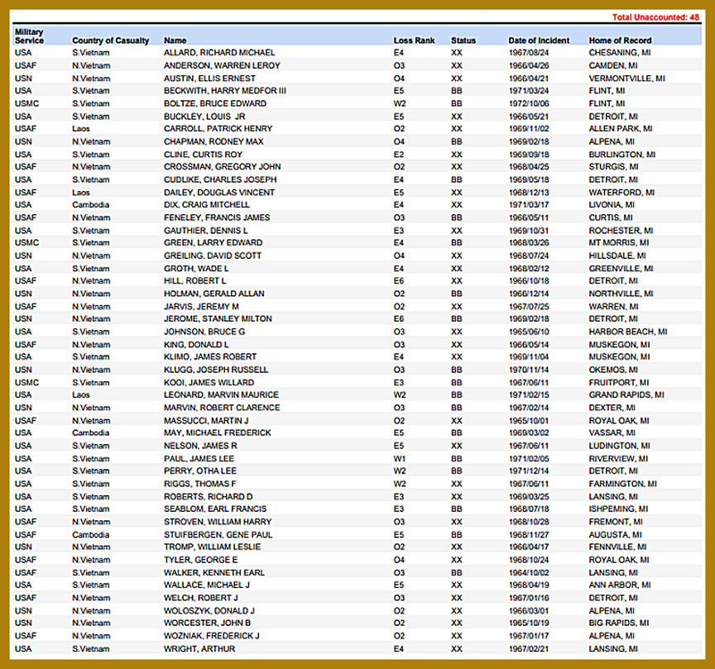Select name 'JARVIS, JEREMY M'
The width and height of the screenshot is (715, 669).
[202, 307]
